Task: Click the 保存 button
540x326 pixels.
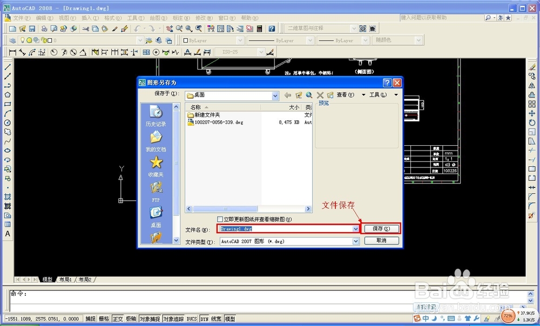Action: point(381,229)
